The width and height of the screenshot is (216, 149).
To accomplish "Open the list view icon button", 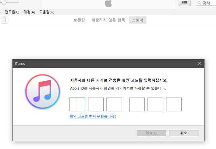I will pos(185,3).
